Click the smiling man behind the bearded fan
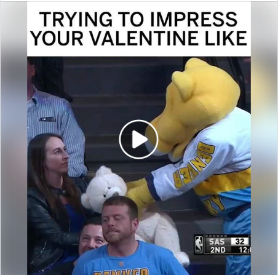This screenshot has height=275, width=278. coord(91,238)
